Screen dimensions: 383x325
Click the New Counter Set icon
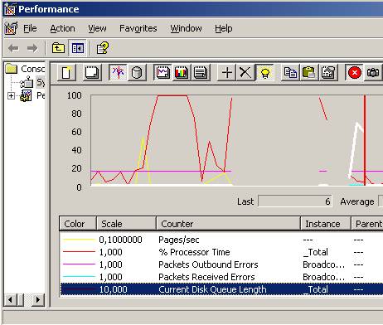coord(66,73)
